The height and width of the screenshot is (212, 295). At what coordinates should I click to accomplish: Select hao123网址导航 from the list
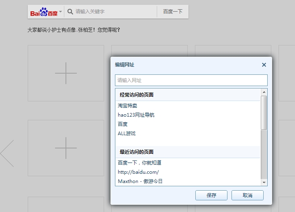136,115
